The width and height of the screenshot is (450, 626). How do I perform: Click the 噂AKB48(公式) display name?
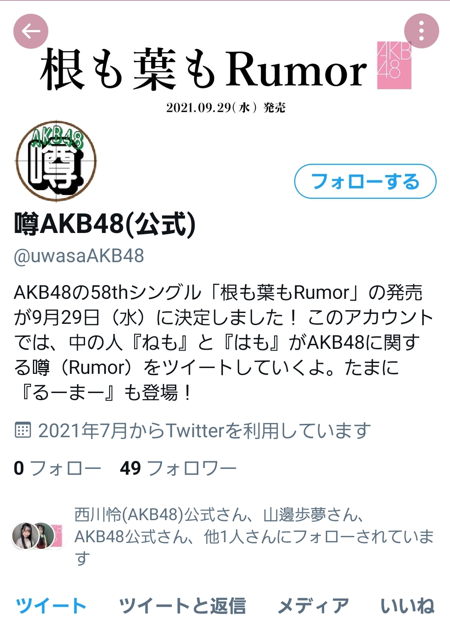pyautogui.click(x=105, y=224)
